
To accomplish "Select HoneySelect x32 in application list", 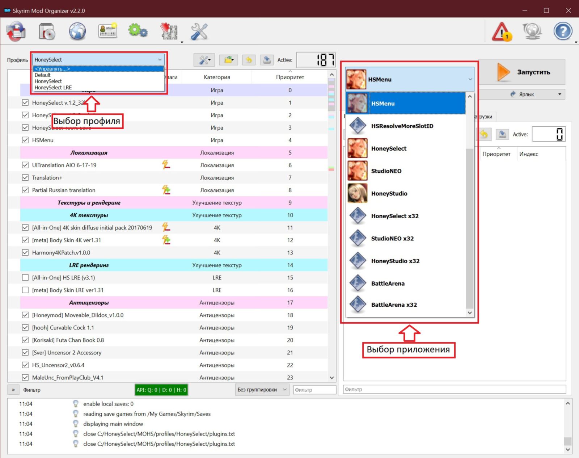I will pyautogui.click(x=405, y=216).
